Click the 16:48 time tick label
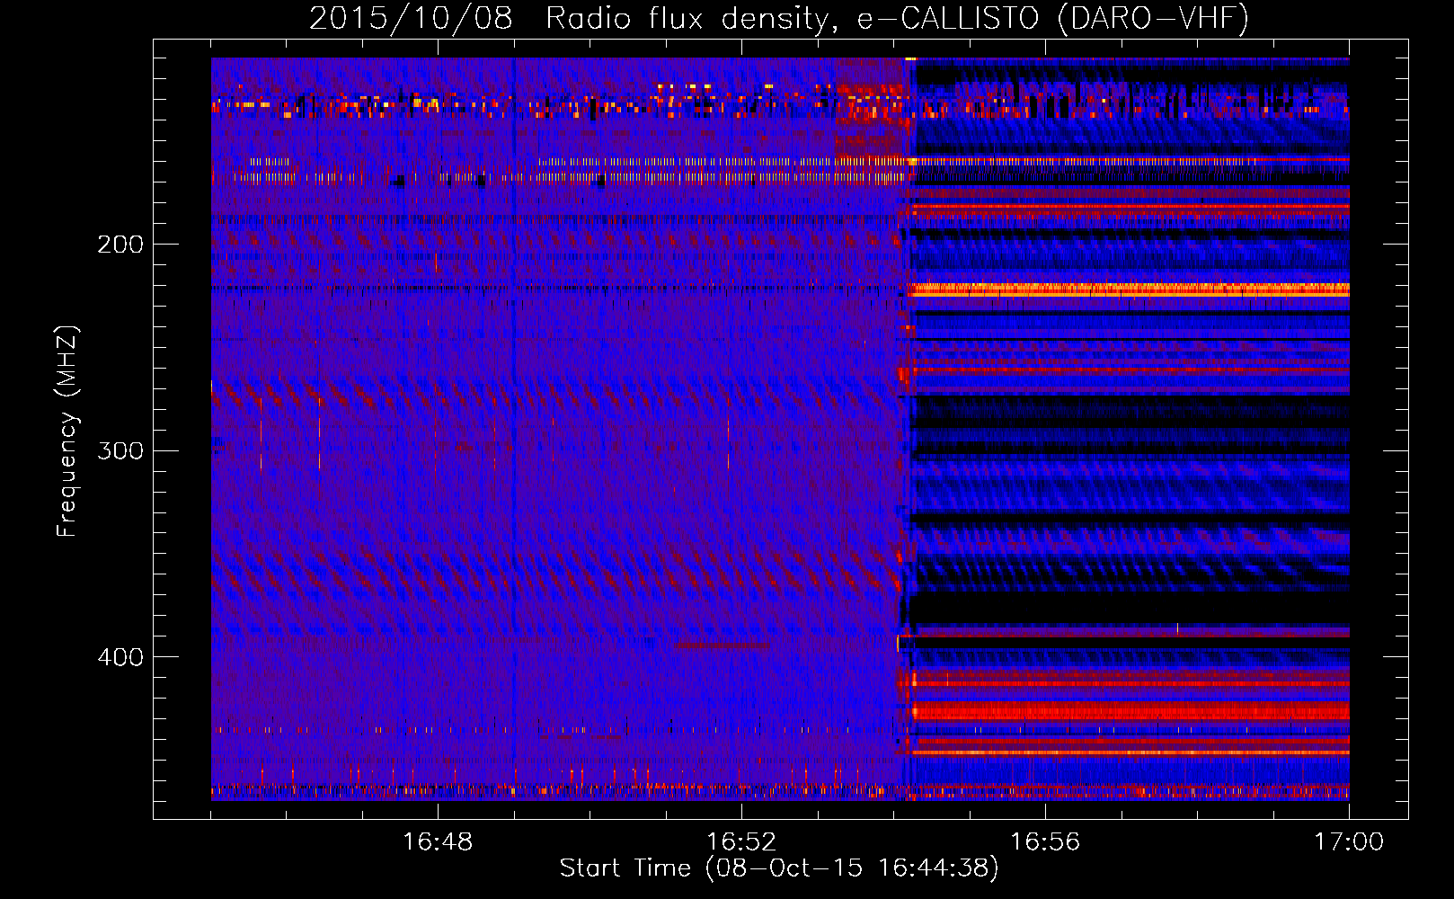Image resolution: width=1454 pixels, height=899 pixels. tap(438, 842)
